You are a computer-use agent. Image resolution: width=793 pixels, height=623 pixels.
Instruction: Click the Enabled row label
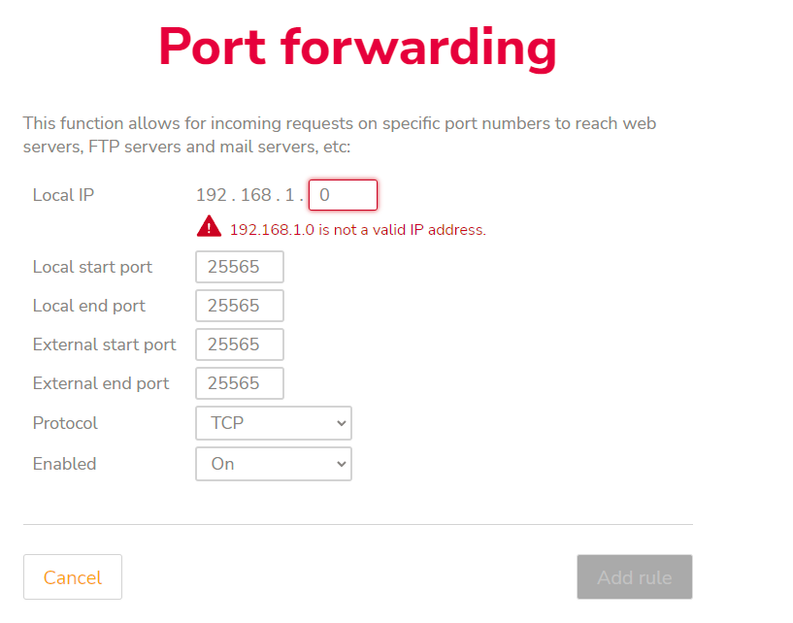tap(64, 464)
